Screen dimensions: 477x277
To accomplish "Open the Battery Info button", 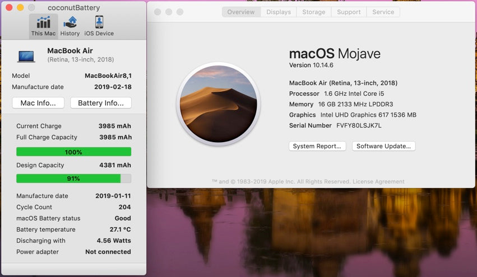I will point(101,103).
